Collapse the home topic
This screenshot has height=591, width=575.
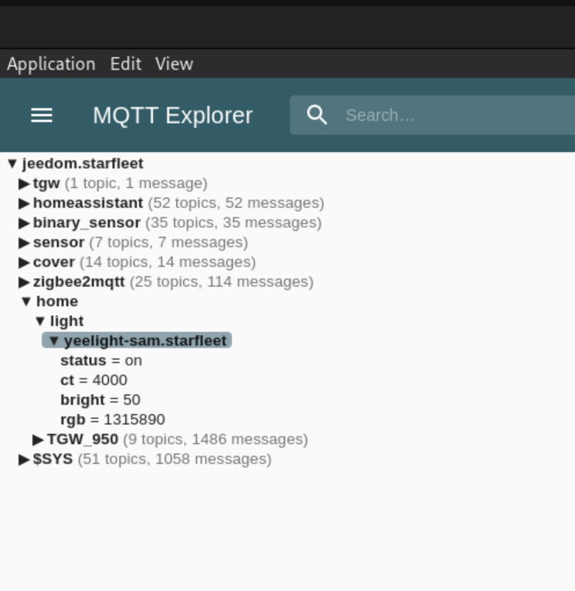[x=26, y=302]
